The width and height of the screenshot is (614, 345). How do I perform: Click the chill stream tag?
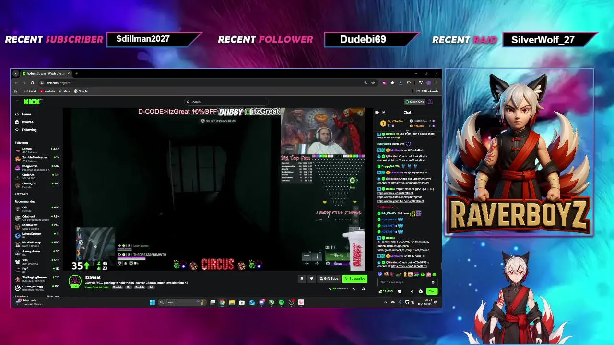coord(151,287)
